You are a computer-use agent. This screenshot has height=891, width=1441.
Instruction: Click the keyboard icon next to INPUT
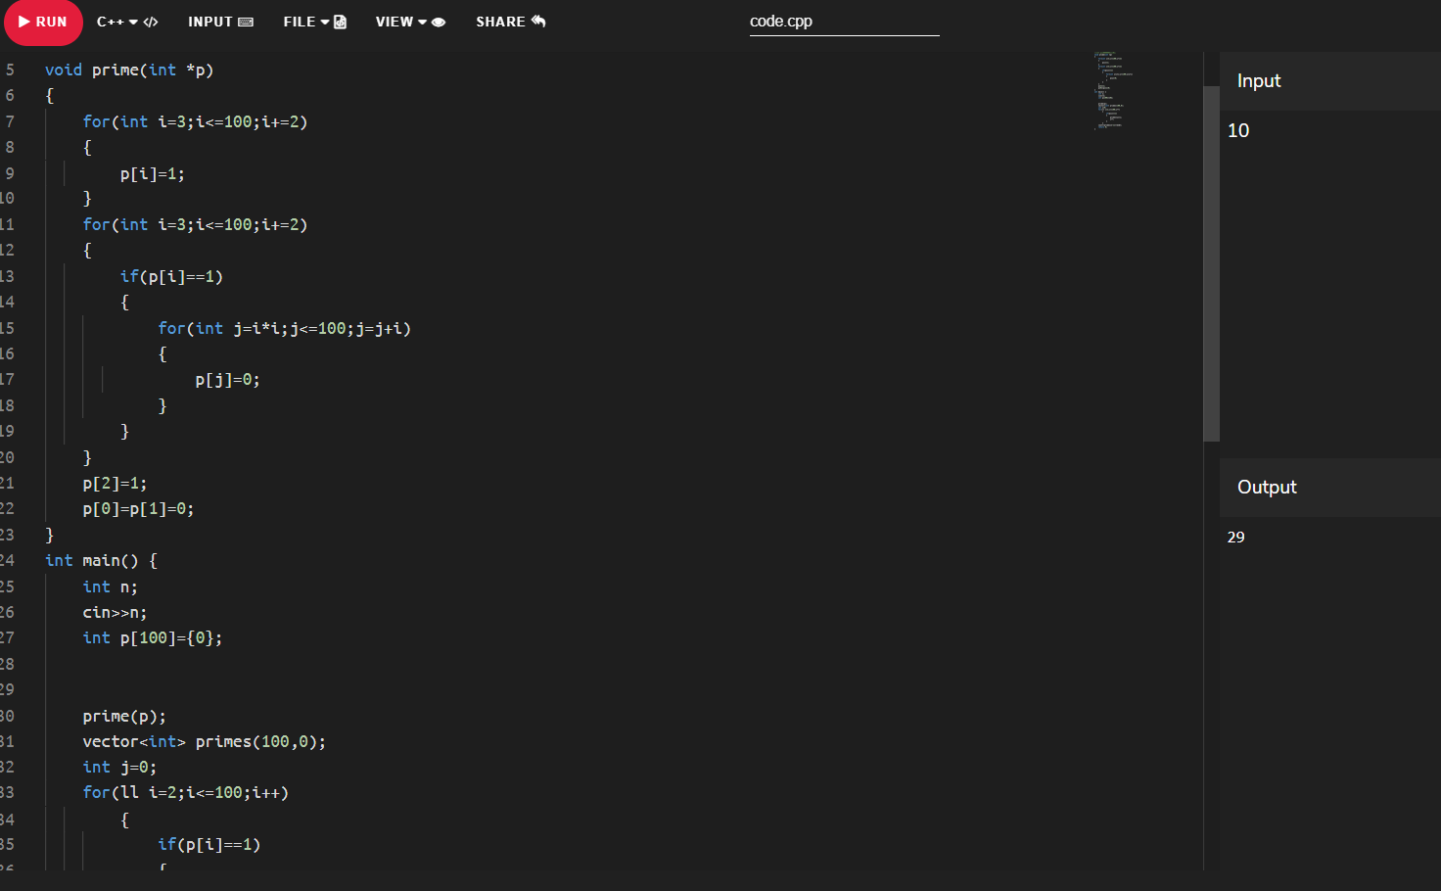coord(246,22)
